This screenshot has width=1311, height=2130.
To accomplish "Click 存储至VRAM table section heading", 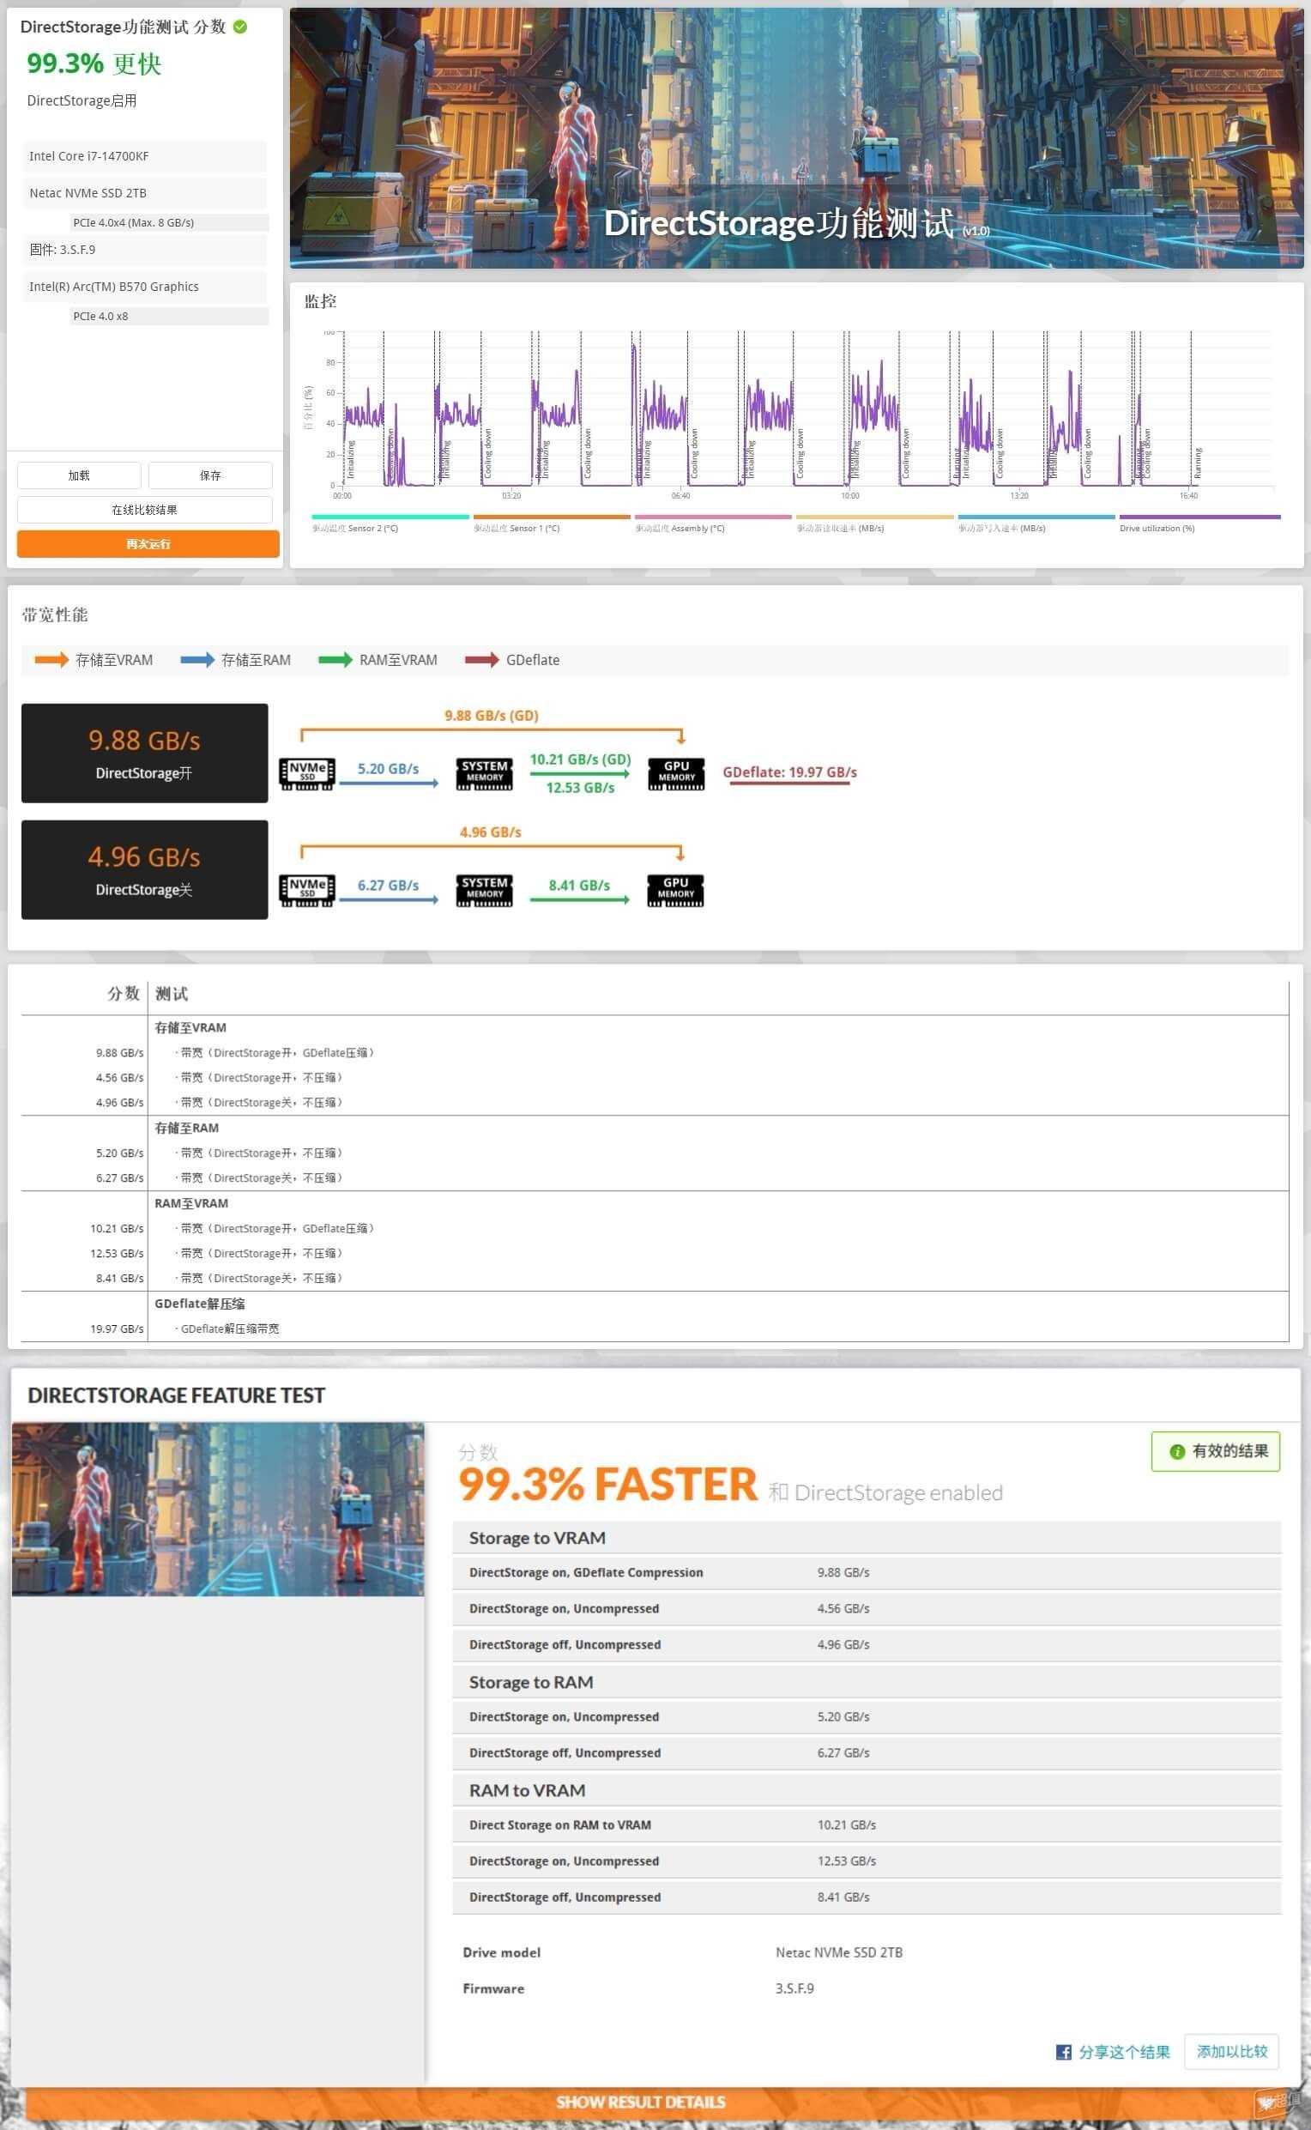I will tap(190, 1028).
